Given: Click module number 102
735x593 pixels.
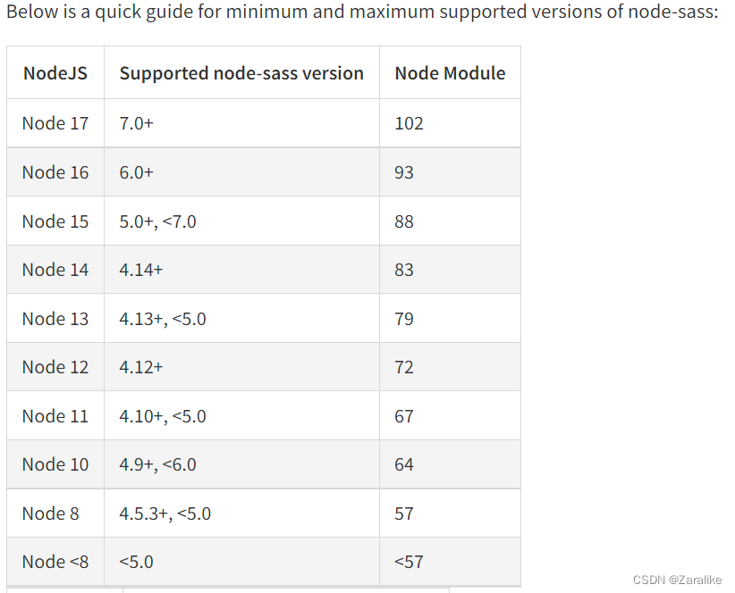Looking at the screenshot, I should pyautogui.click(x=409, y=123).
